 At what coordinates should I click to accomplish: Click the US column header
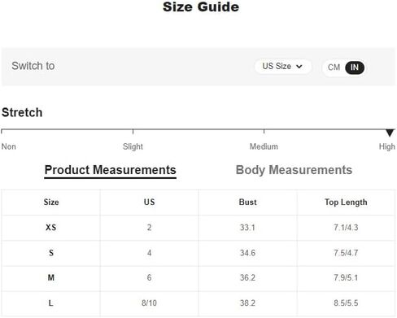pyautogui.click(x=149, y=203)
